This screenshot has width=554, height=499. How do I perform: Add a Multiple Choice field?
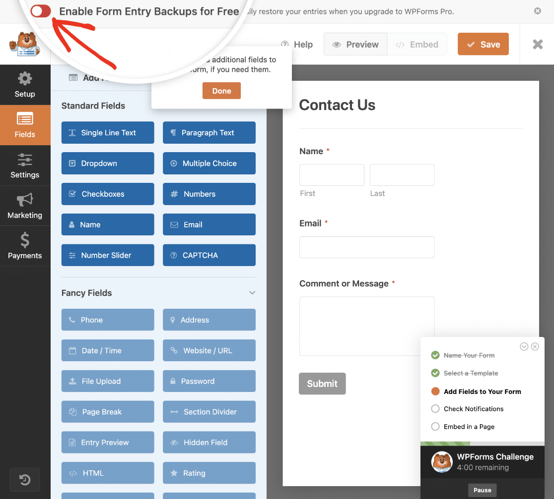[x=209, y=163]
